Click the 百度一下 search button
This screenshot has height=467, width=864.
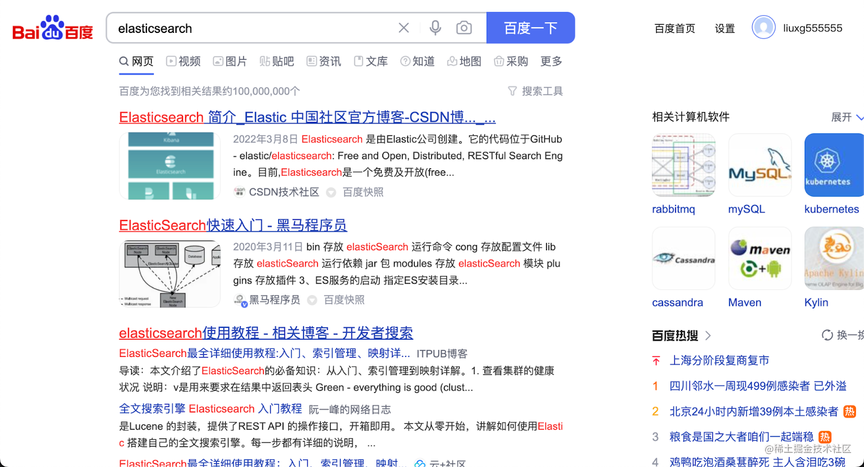pos(530,28)
